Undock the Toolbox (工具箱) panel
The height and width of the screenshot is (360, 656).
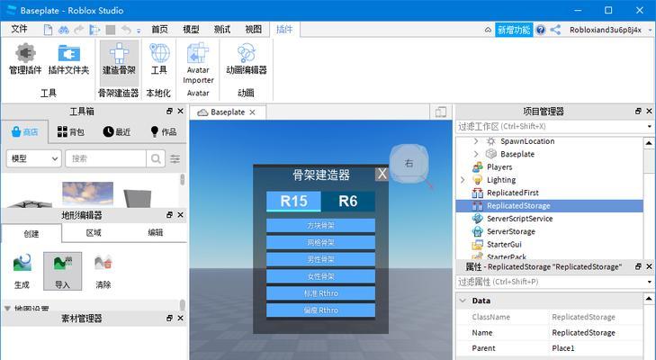pyautogui.click(x=169, y=112)
